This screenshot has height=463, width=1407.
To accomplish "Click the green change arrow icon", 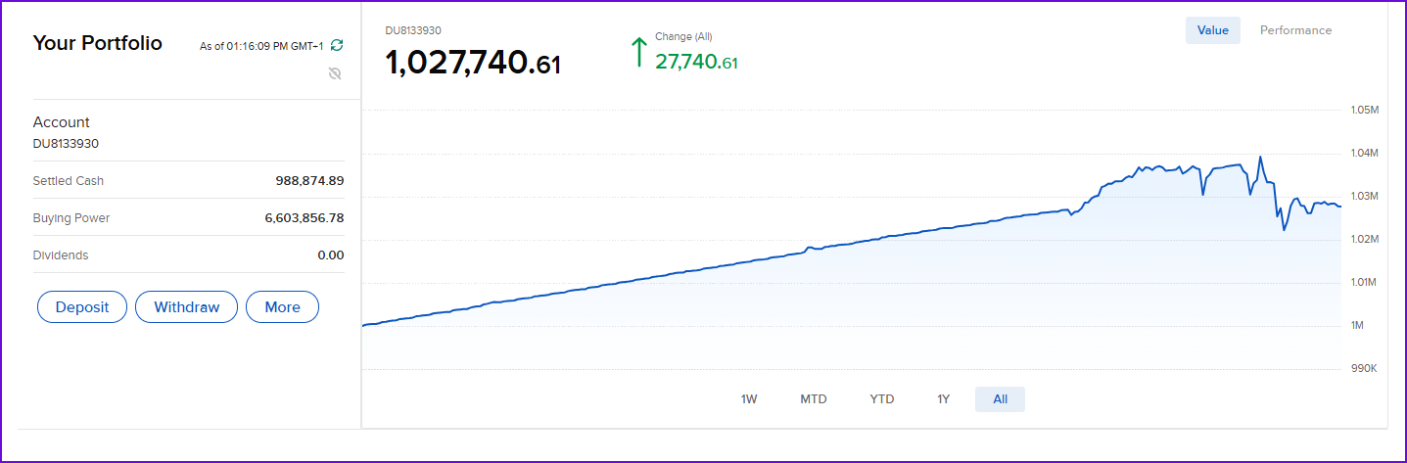I will click(639, 52).
